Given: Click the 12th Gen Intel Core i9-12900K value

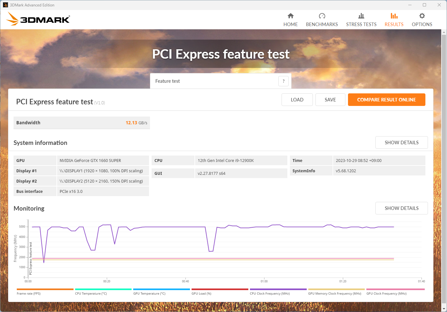Looking at the screenshot, I should coord(226,160).
